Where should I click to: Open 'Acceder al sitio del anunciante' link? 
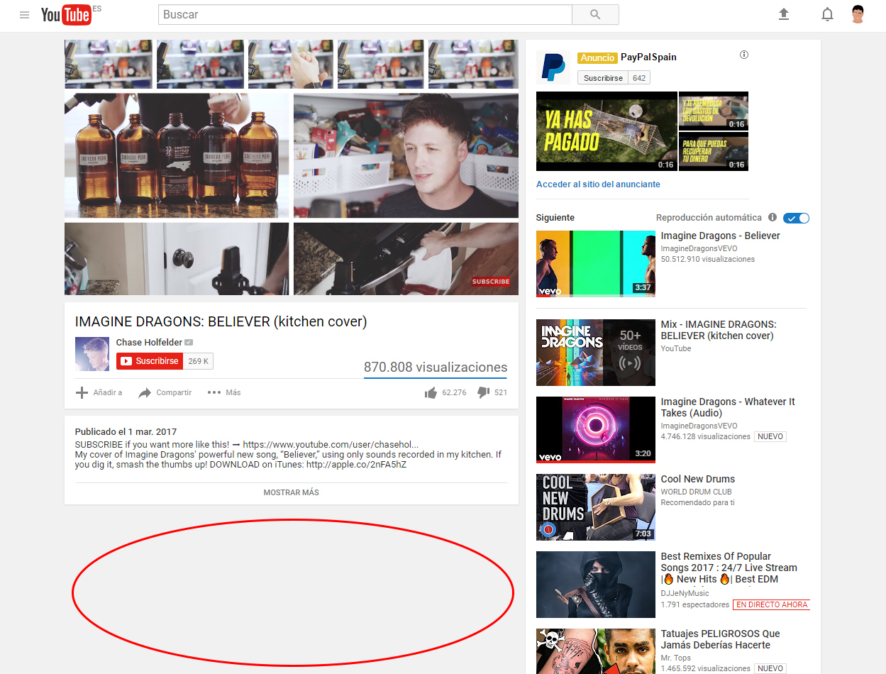tap(598, 184)
